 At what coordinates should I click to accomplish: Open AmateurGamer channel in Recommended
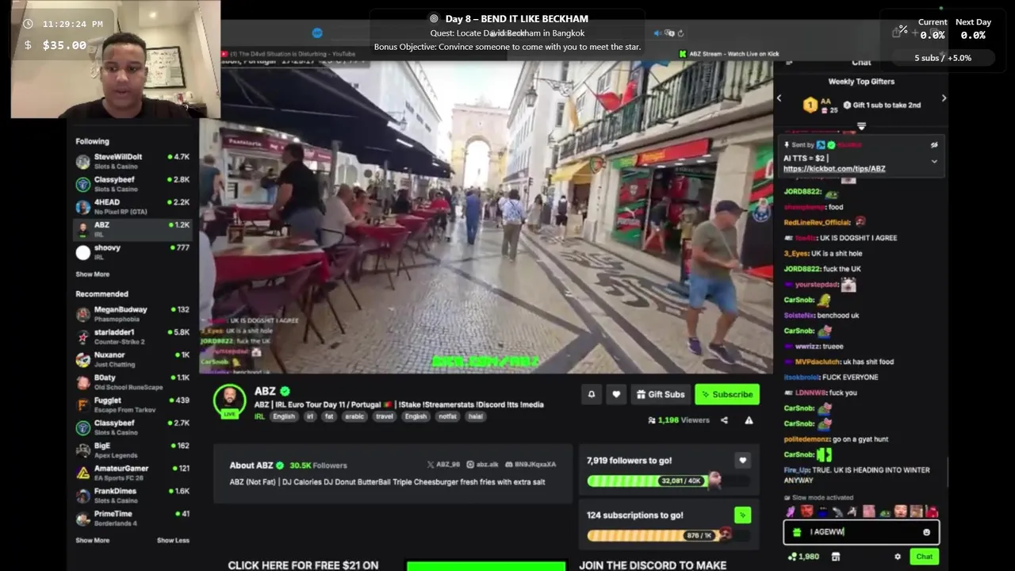pos(133,473)
